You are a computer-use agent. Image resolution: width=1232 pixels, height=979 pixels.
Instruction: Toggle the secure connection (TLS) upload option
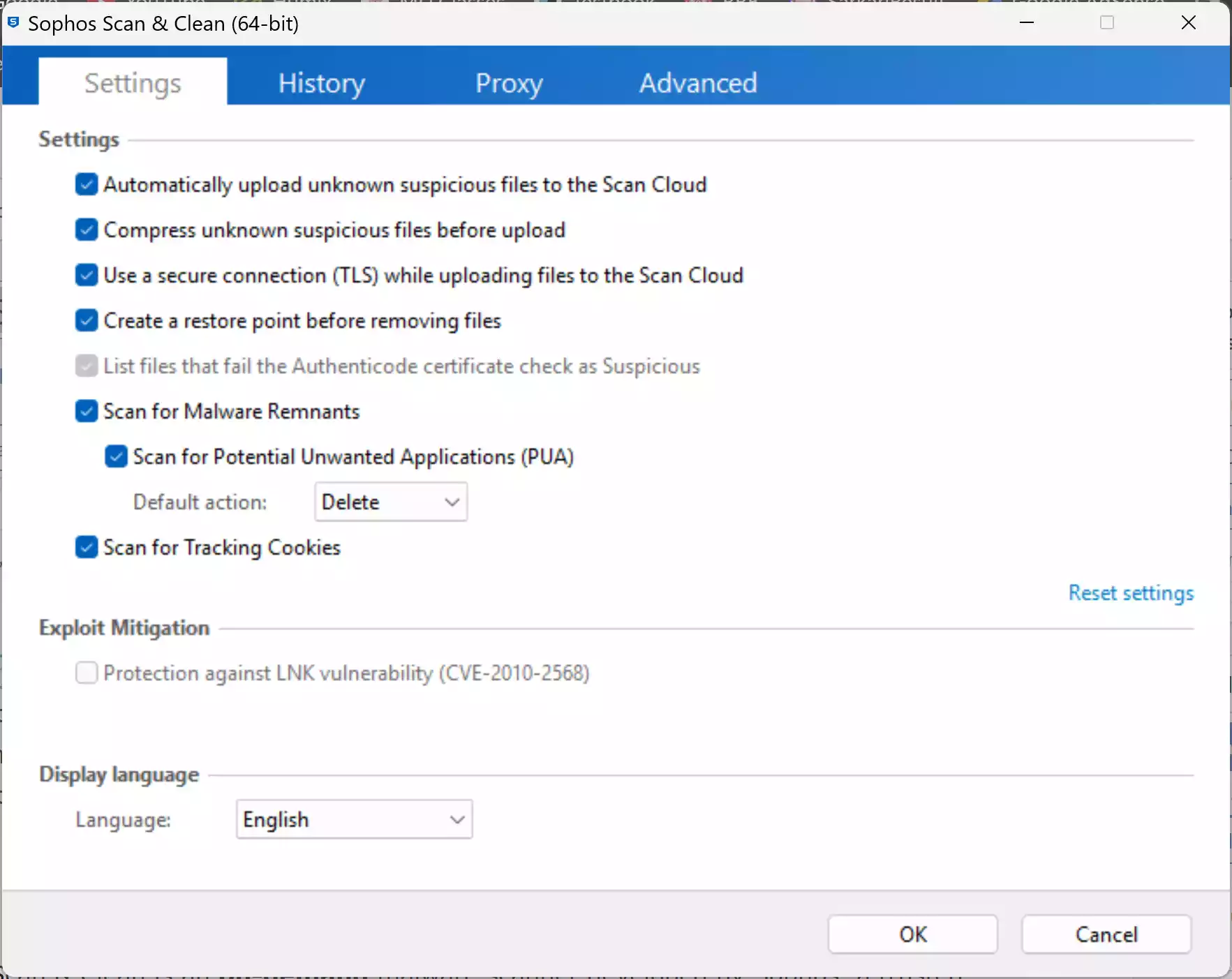click(86, 275)
